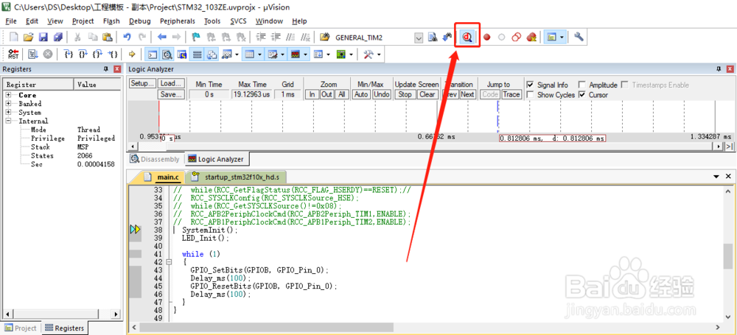Click the Open file folder icon
The width and height of the screenshot is (737, 335).
tap(28, 37)
